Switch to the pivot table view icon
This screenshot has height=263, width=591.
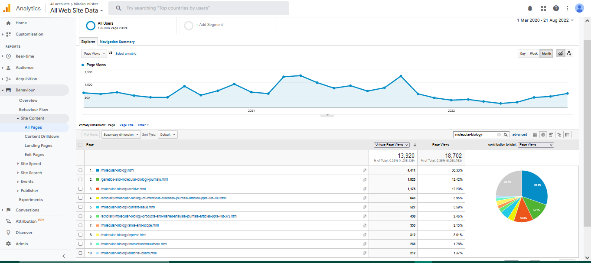tap(567, 135)
